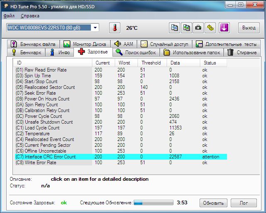Click the 'attention' status cell
The height and width of the screenshot is (213, 266).
[x=211, y=157]
